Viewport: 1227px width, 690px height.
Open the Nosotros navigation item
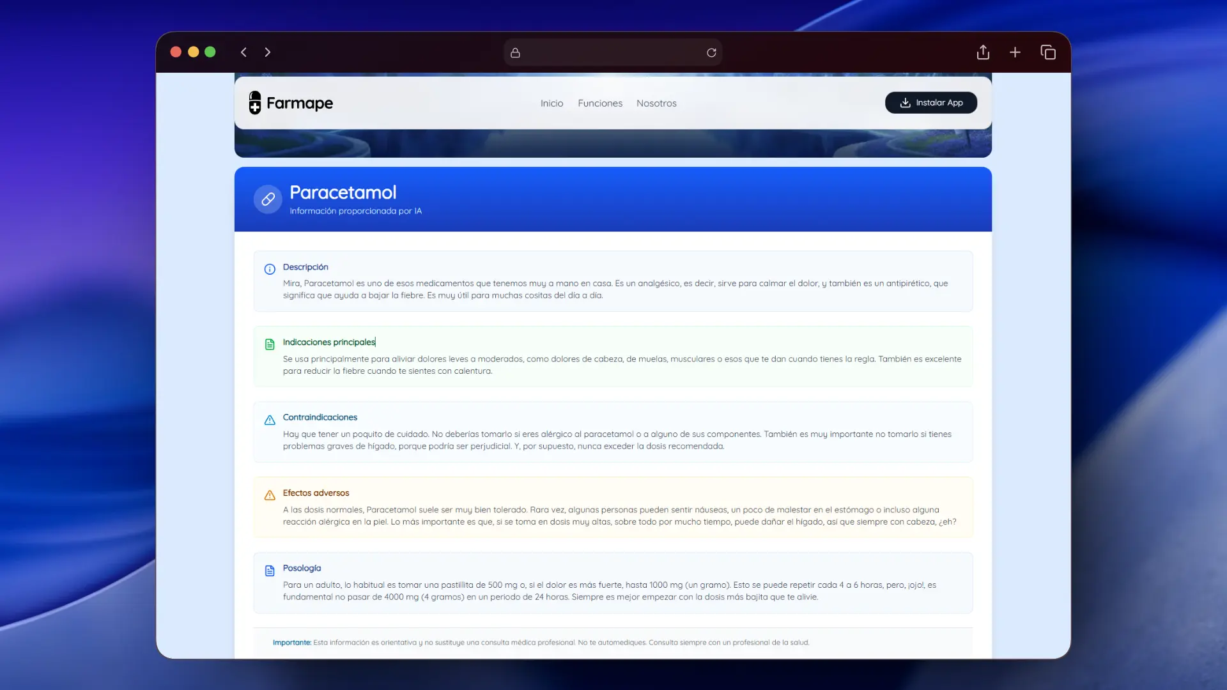(656, 103)
